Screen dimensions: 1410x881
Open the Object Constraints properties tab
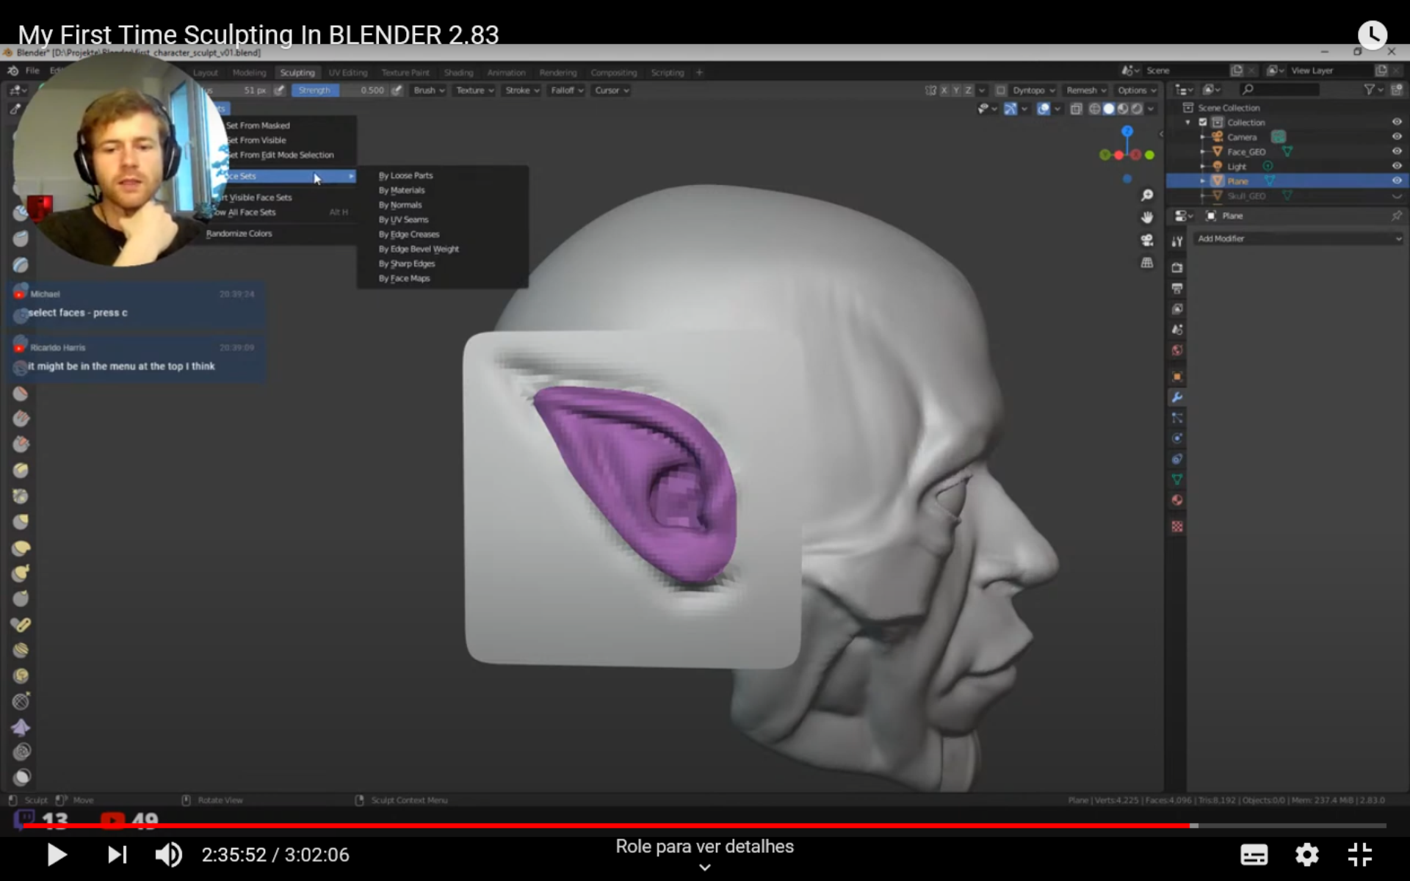click(1177, 459)
